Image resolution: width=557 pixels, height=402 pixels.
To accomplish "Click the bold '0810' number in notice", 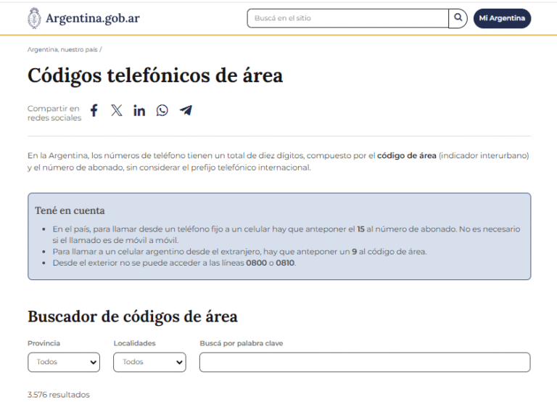I will tap(285, 263).
